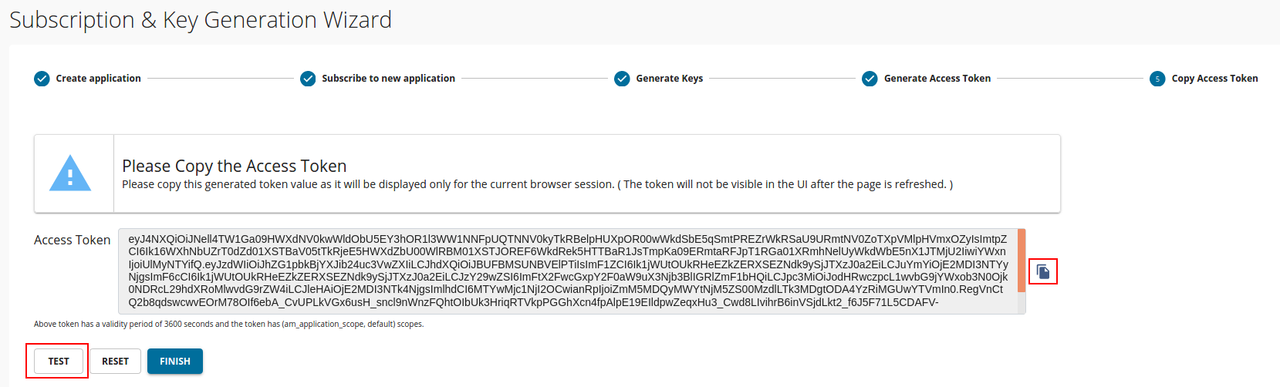Click the TEST button
Viewport: 1280px width, 387px height.
tap(59, 362)
